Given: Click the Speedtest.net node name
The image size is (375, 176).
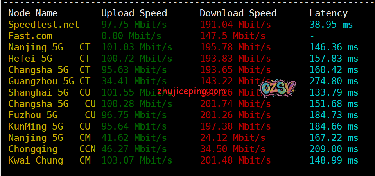Looking at the screenshot, I should pyautogui.click(x=44, y=25).
